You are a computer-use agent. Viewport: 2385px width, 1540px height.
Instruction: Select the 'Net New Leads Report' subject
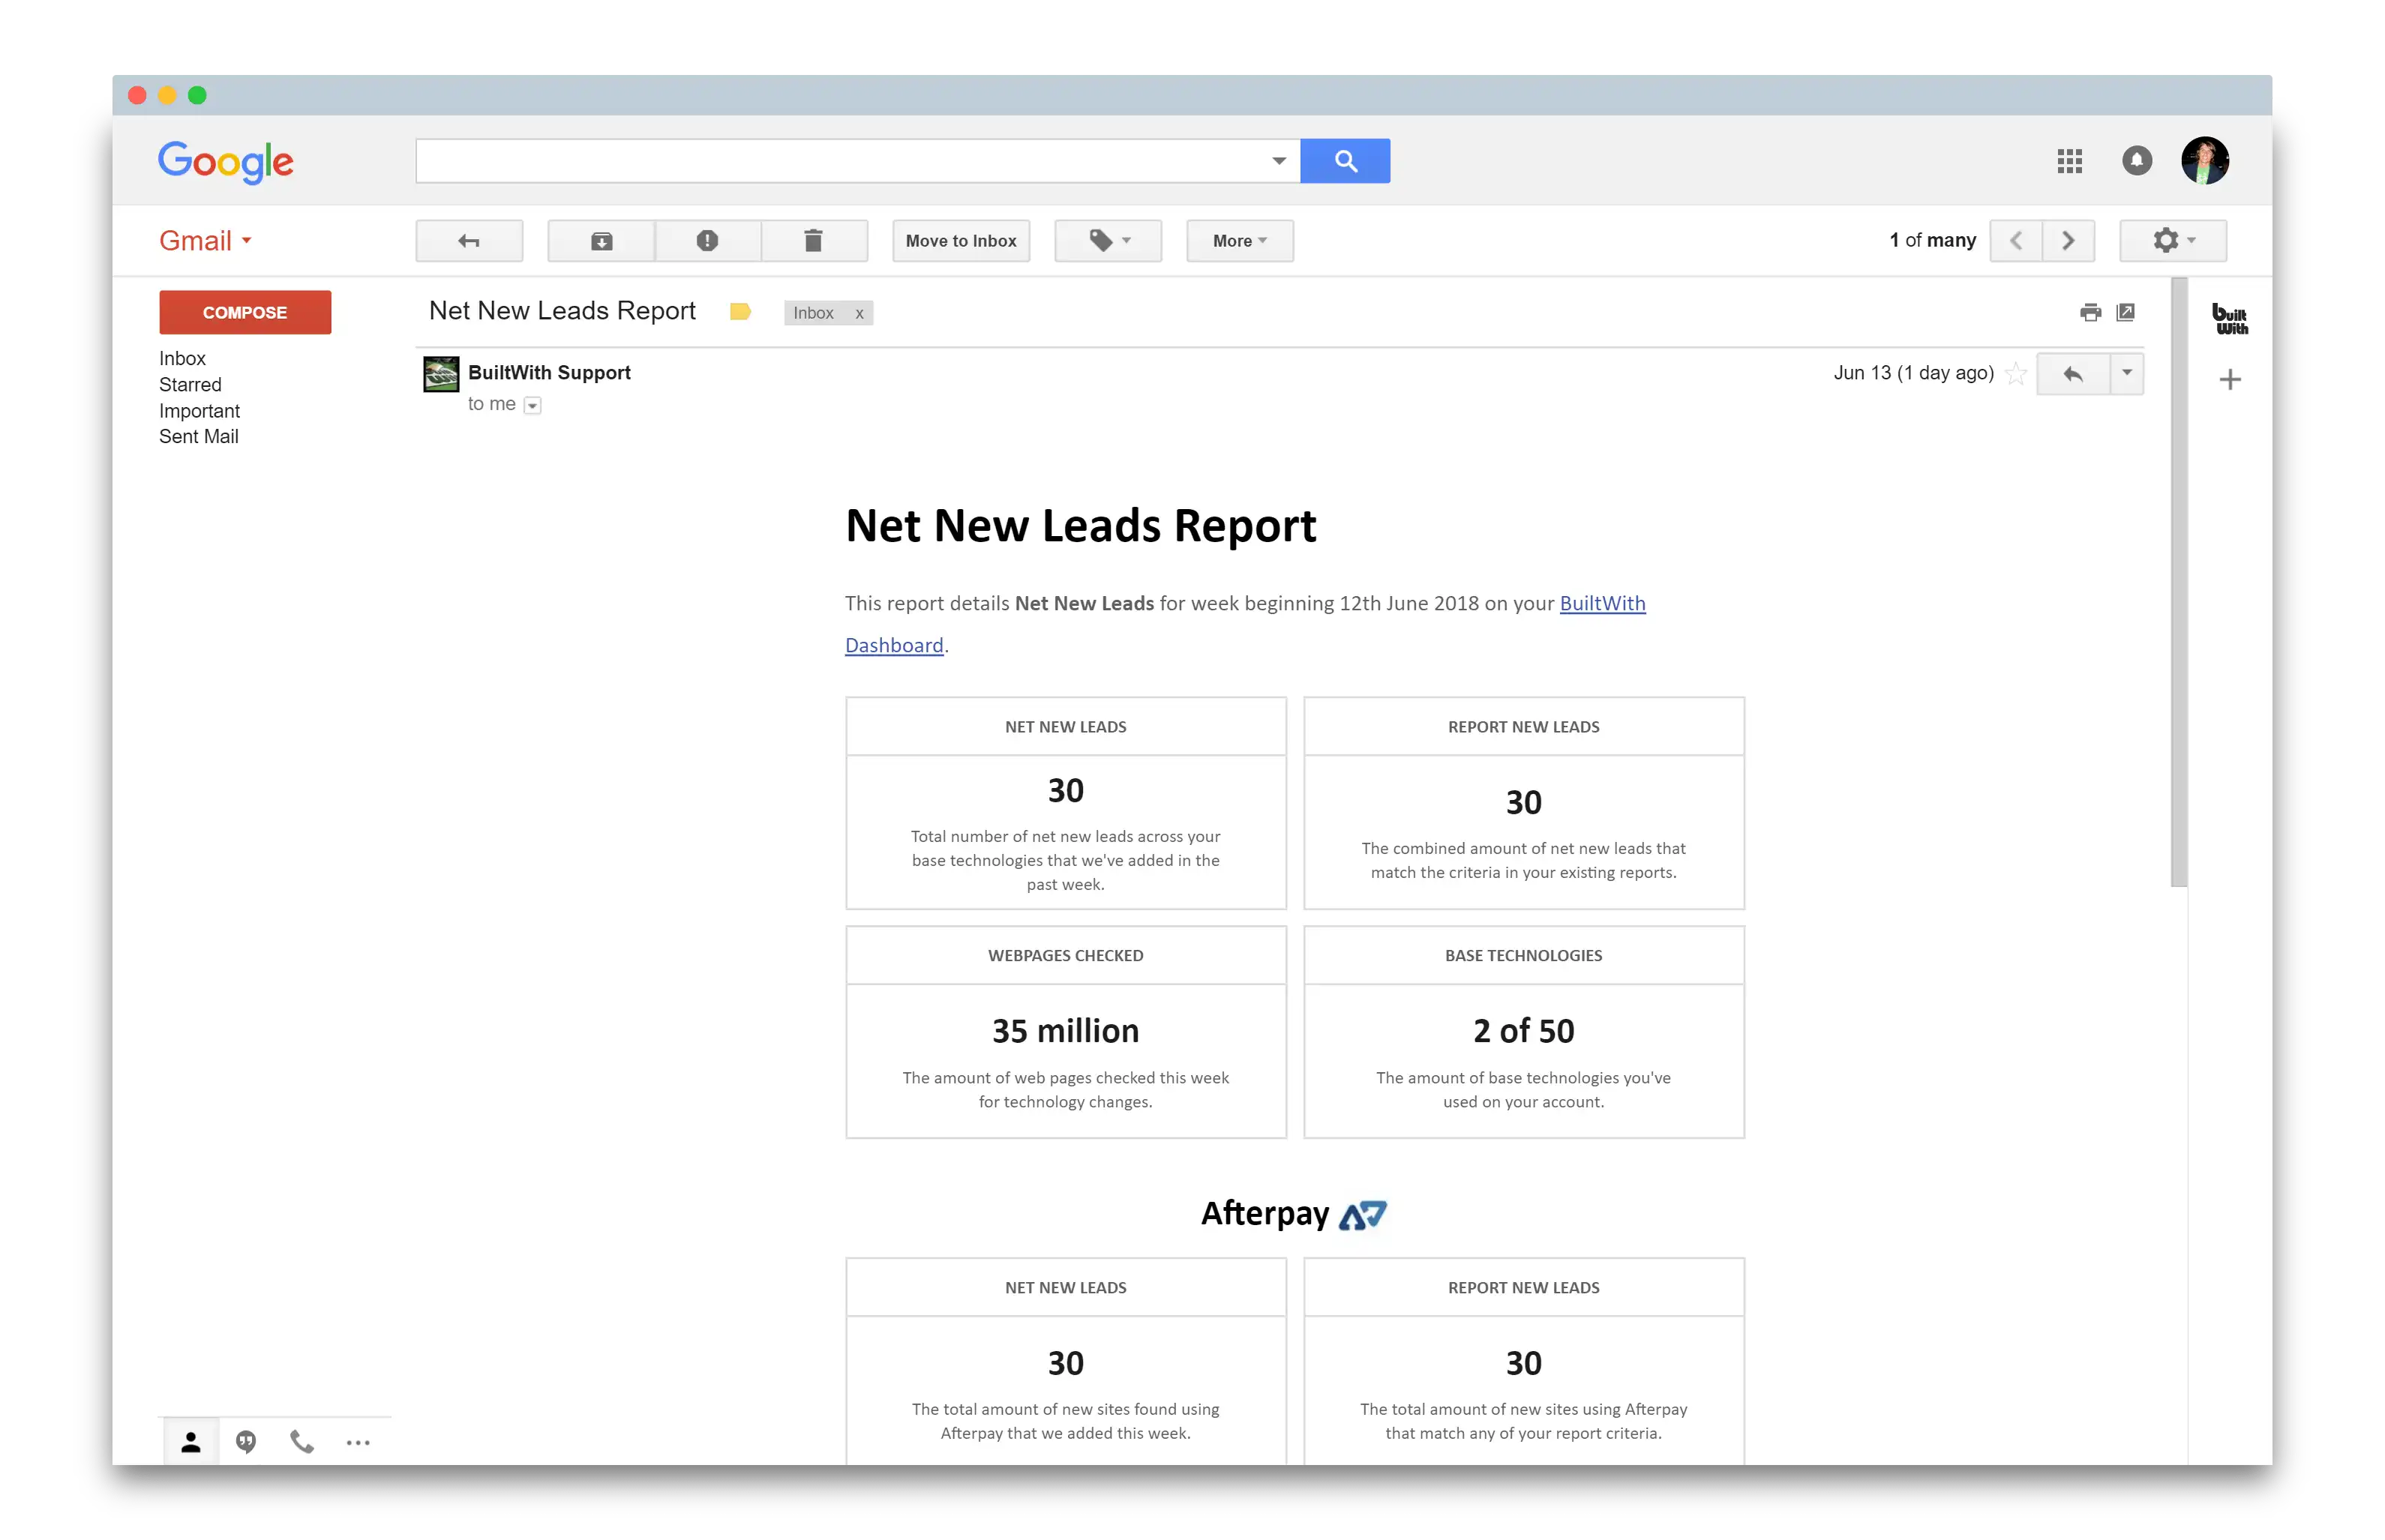(x=562, y=311)
